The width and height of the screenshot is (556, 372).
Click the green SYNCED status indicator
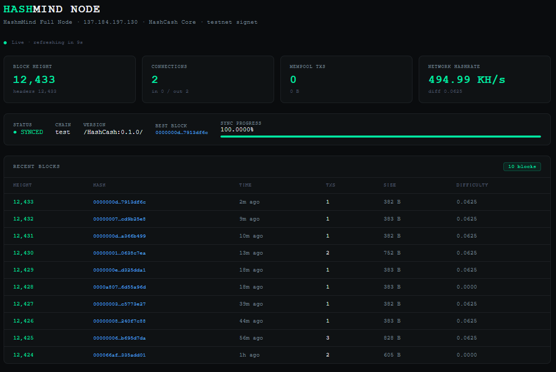pyautogui.click(x=28, y=132)
